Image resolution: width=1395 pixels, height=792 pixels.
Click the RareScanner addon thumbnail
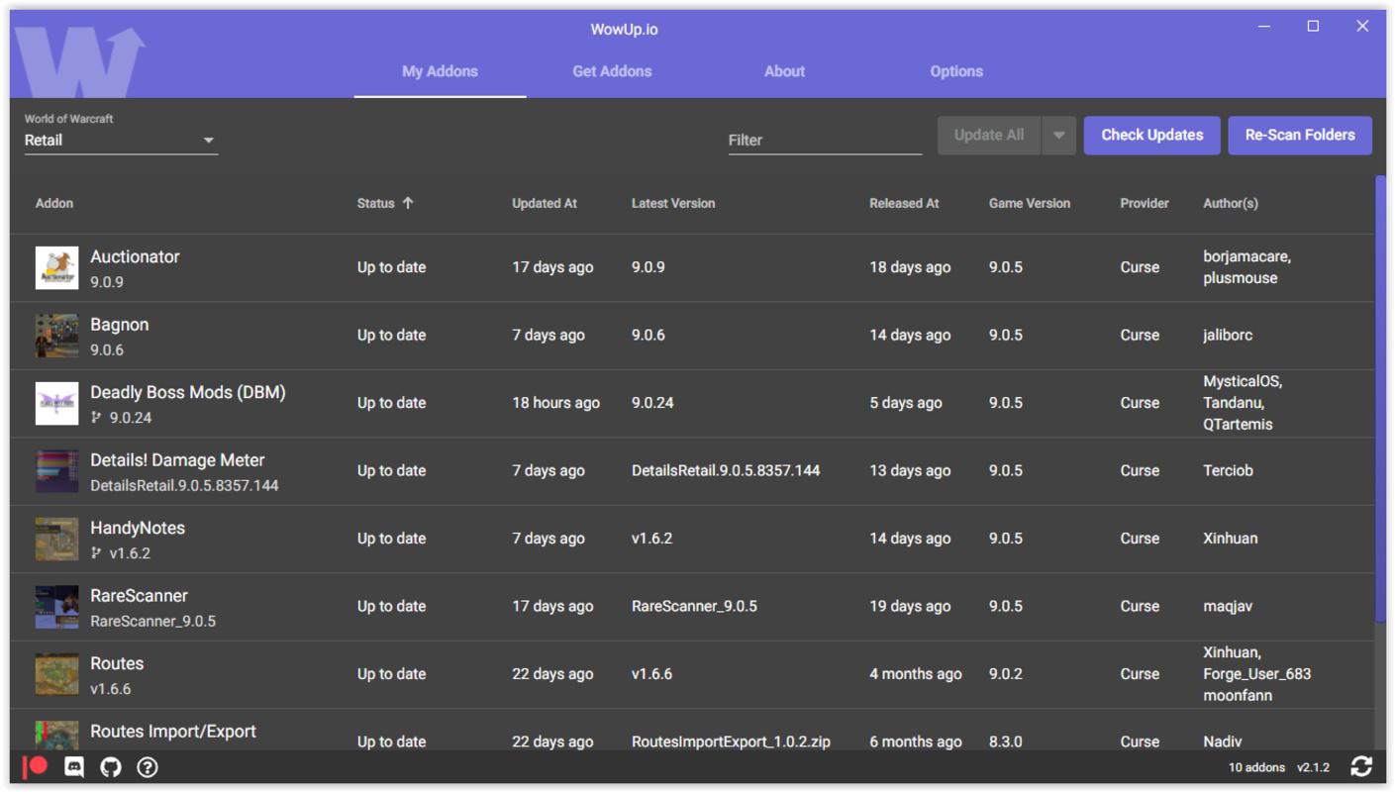pos(56,607)
